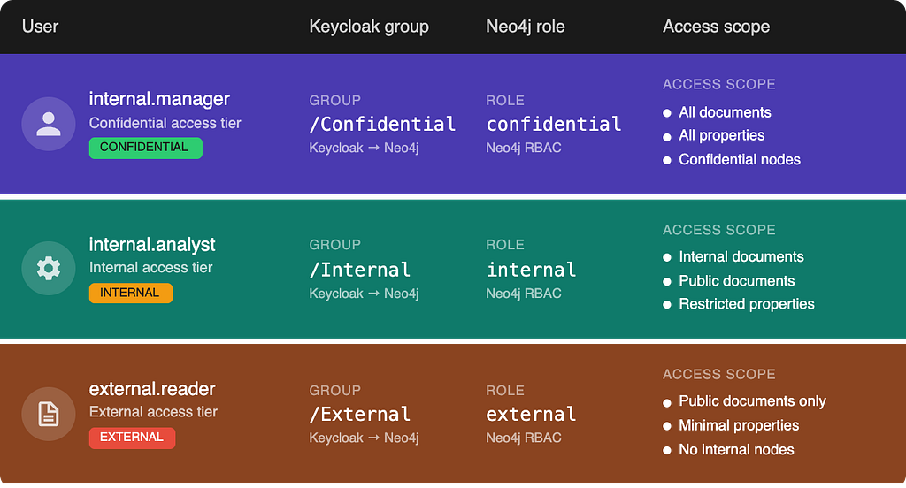
Task: Click the lowercase external role value
Action: 531,414
